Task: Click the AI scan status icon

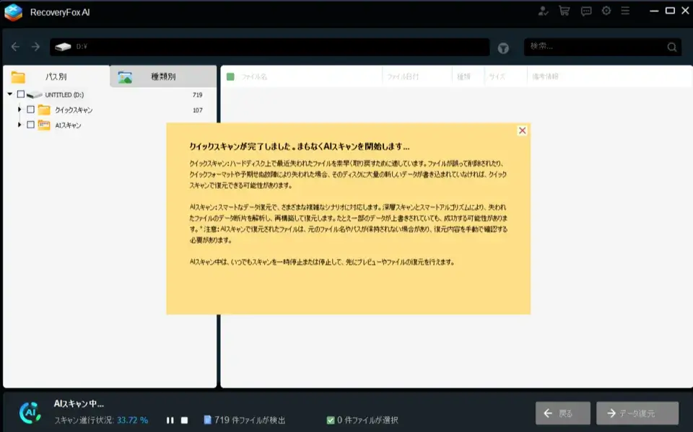Action: [x=30, y=413]
